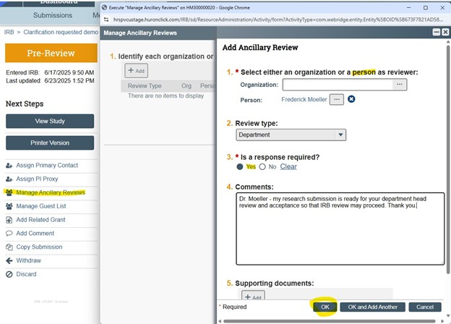The height and width of the screenshot is (324, 451).
Task: Click the Add Related Grant link
Action: pos(40,220)
